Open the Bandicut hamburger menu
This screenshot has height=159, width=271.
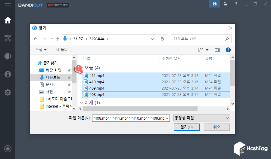click(8, 5)
